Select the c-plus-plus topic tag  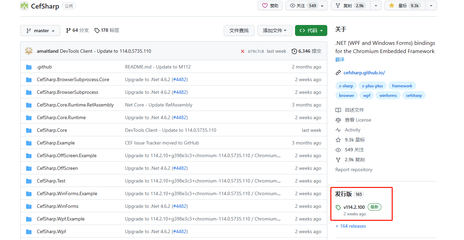pos(373,86)
